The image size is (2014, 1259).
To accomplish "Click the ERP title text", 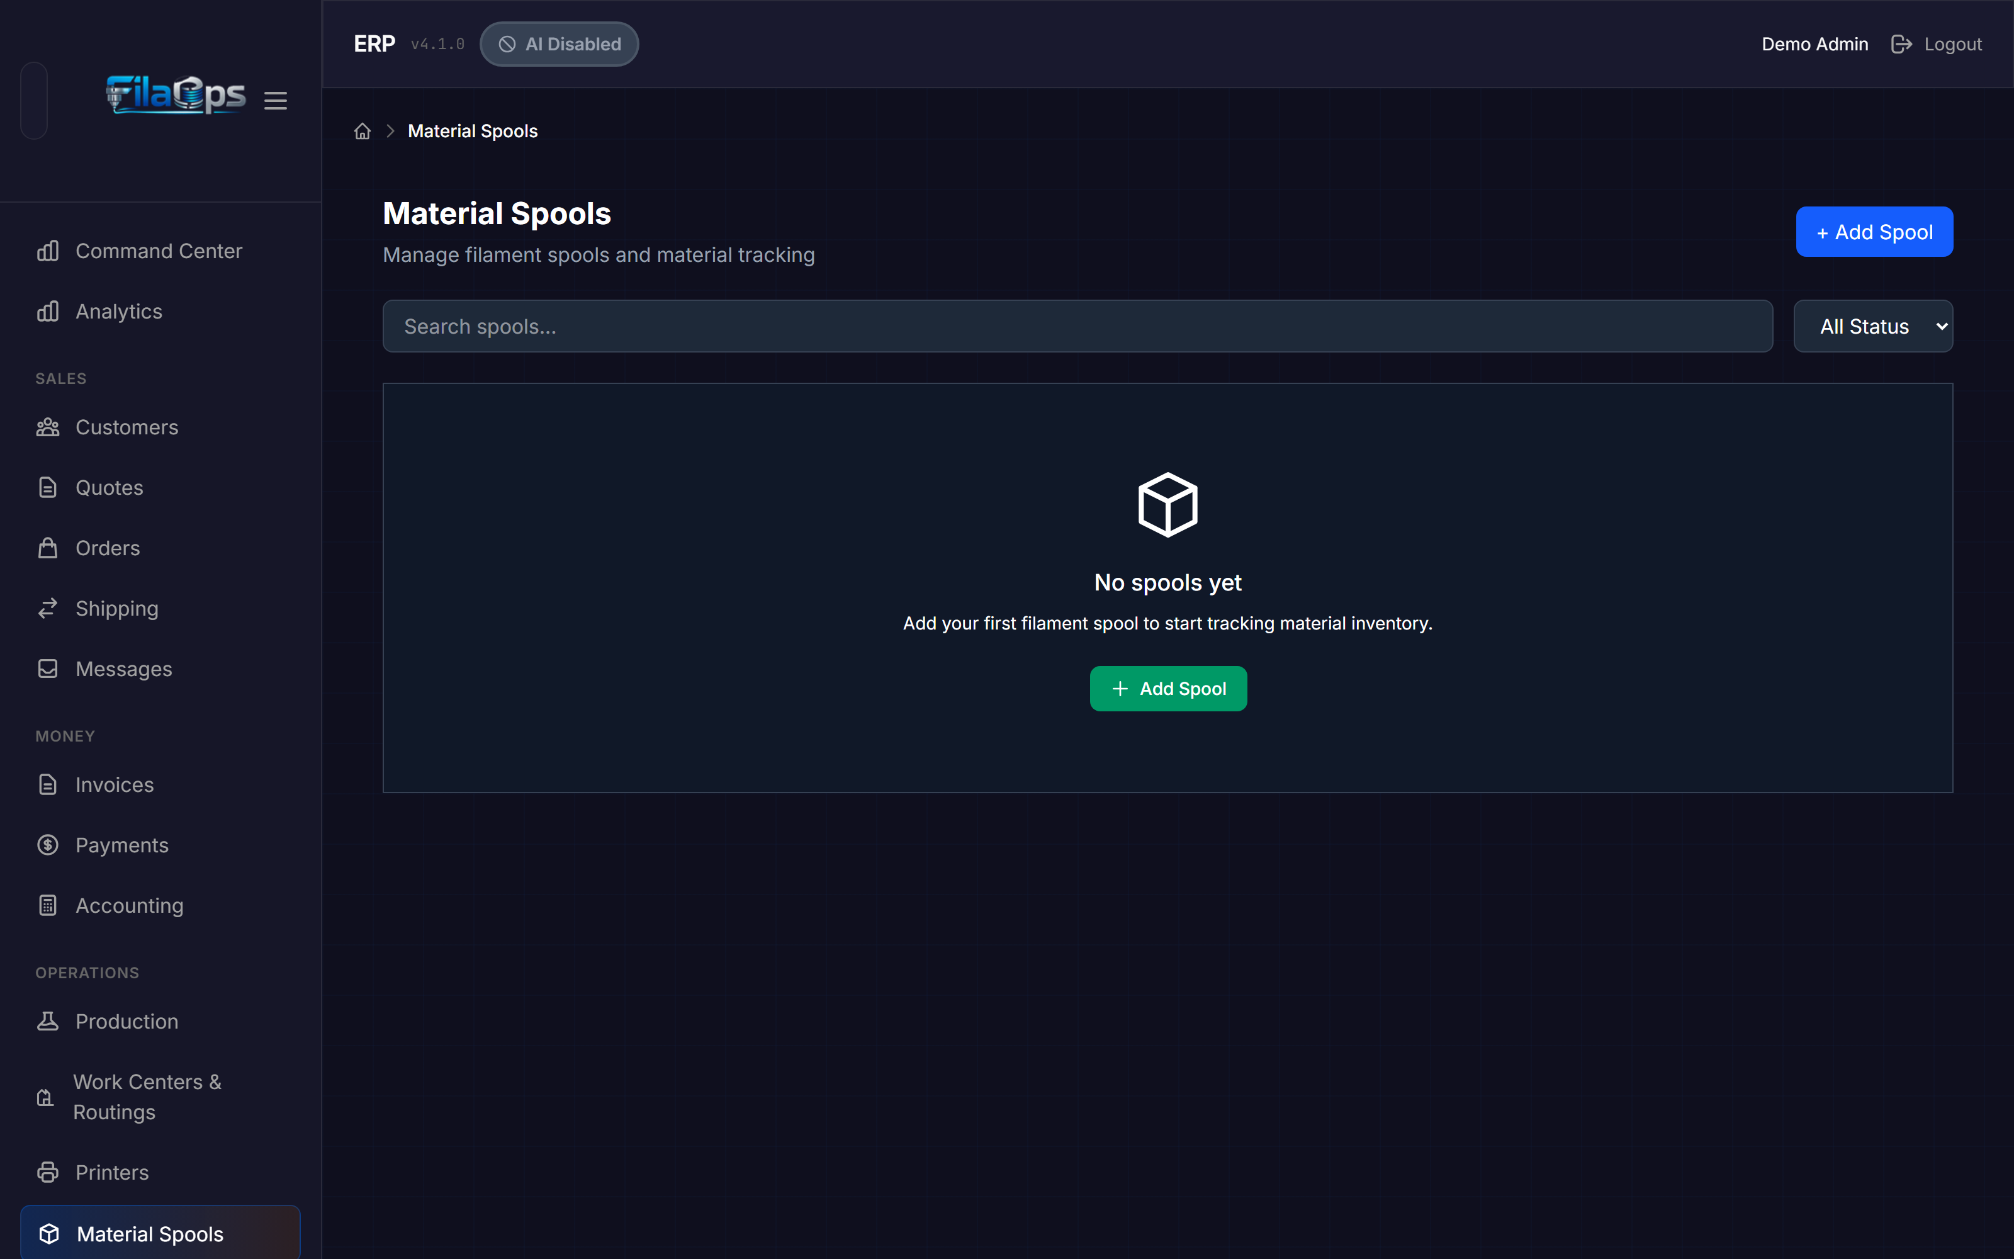I will click(x=374, y=44).
